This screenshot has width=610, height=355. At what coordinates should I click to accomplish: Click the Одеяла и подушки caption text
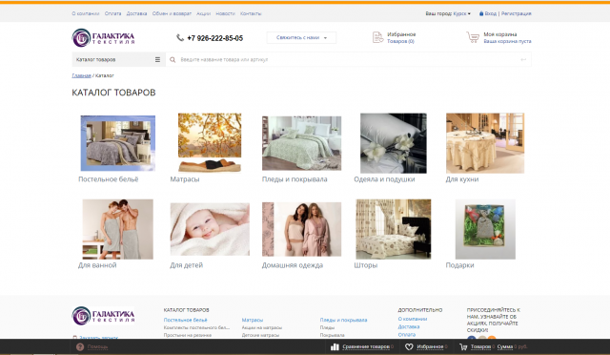point(384,179)
